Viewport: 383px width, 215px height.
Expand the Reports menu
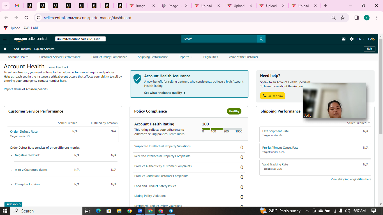(x=186, y=57)
